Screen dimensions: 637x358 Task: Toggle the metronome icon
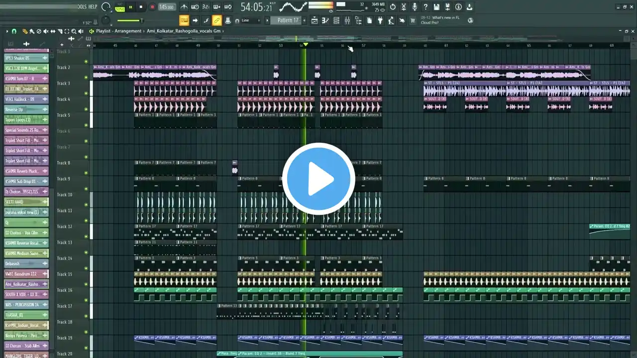[x=184, y=7]
